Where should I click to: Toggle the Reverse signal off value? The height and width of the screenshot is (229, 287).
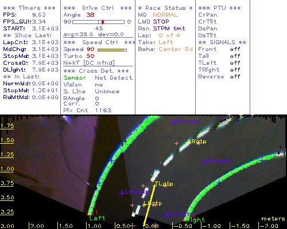[x=235, y=77]
